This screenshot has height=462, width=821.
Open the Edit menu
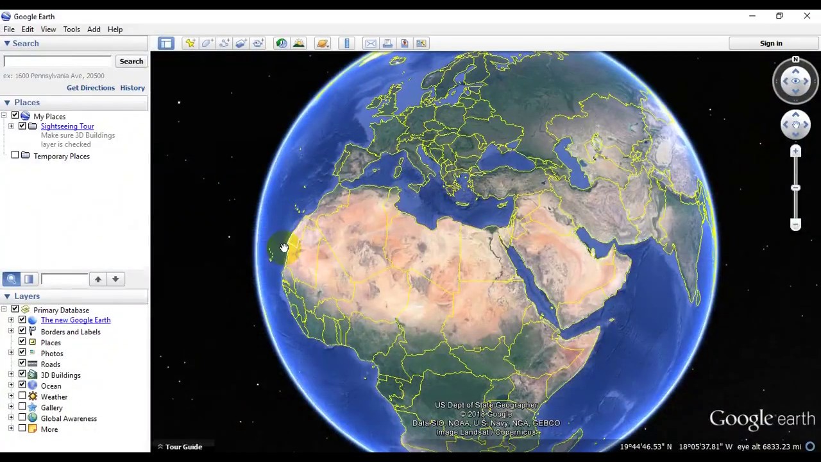tap(28, 30)
